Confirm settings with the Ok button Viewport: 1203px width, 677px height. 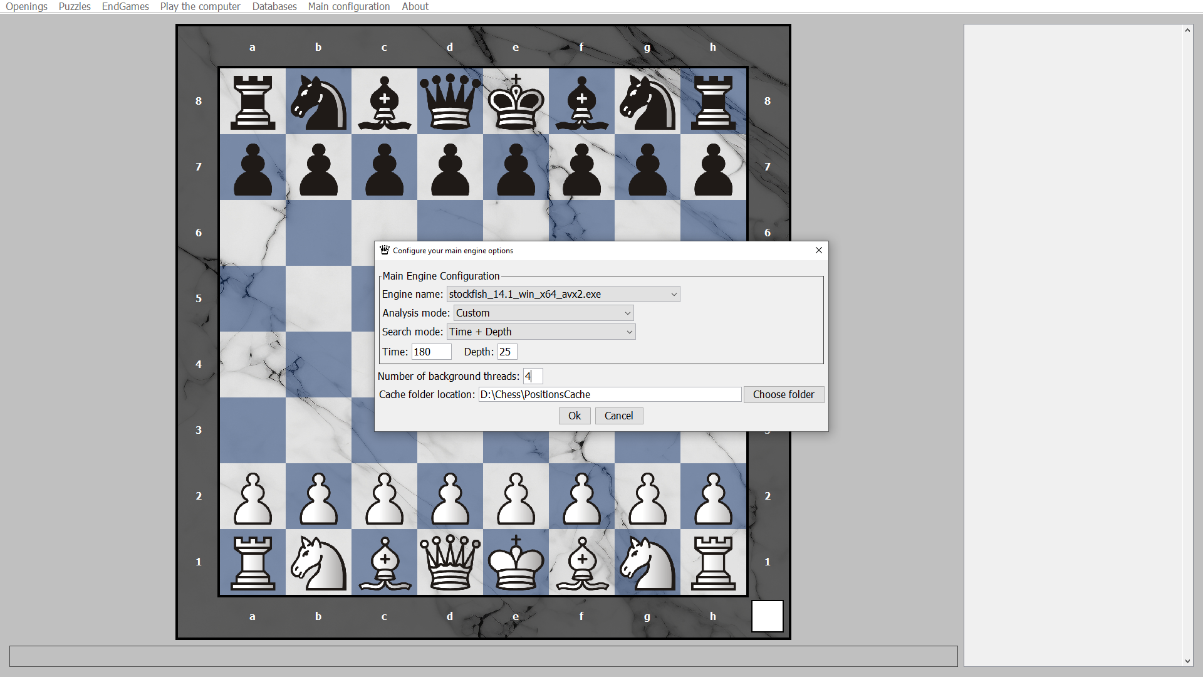(x=574, y=416)
